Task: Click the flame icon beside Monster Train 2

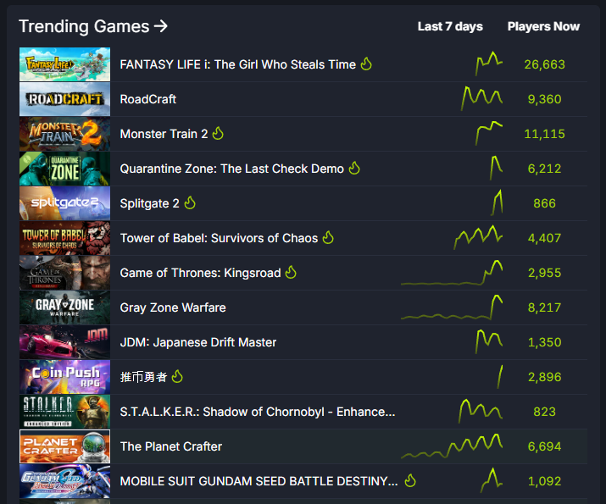Action: (x=218, y=134)
